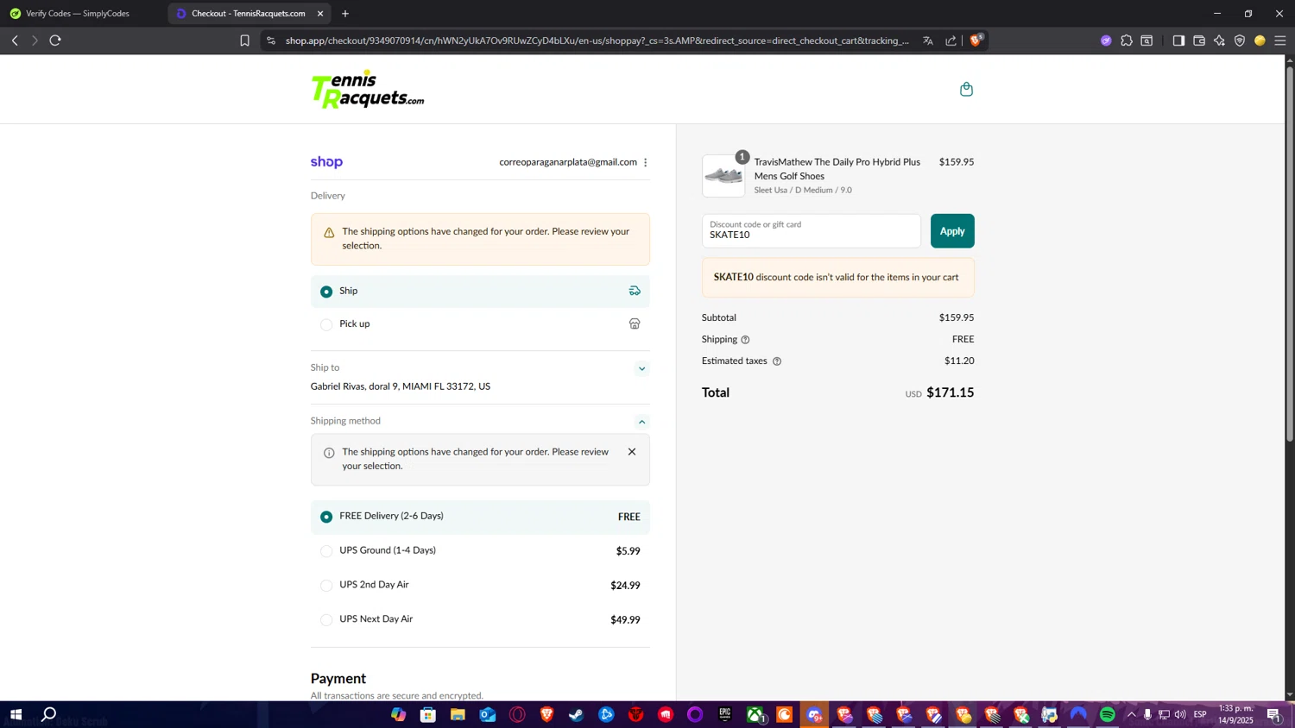1295x728 pixels.
Task: Open Epic Games launcher from taskbar
Action: point(725,715)
